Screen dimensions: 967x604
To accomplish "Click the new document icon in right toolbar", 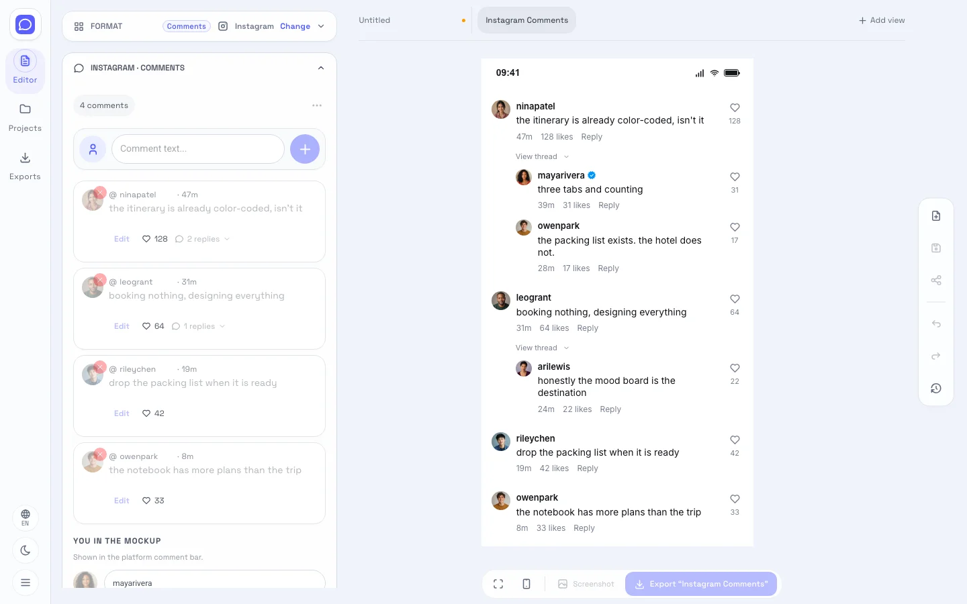I will pos(936,215).
